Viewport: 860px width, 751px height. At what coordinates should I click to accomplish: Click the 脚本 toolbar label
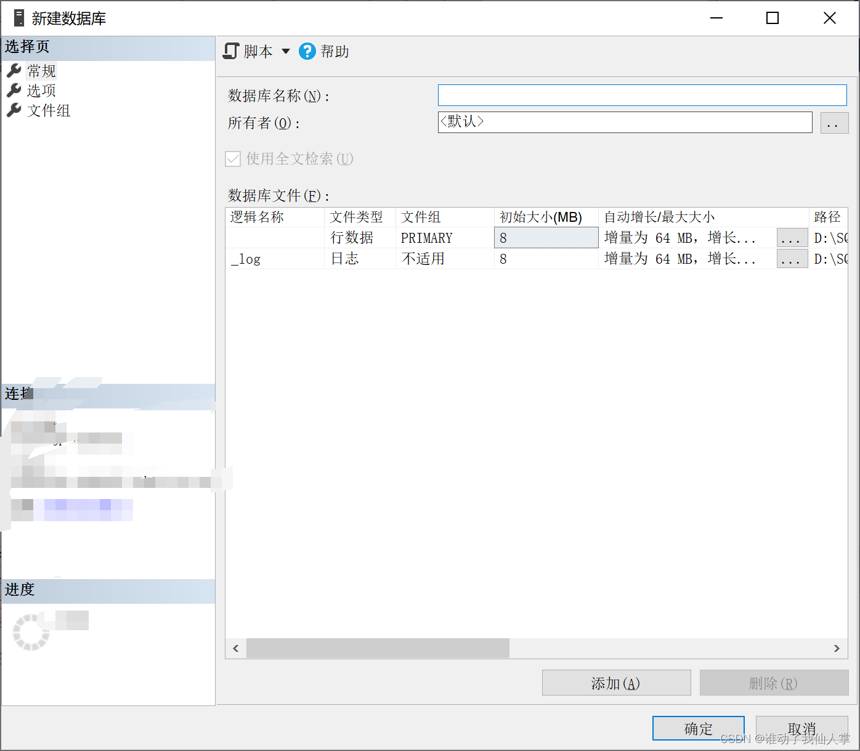click(x=258, y=51)
